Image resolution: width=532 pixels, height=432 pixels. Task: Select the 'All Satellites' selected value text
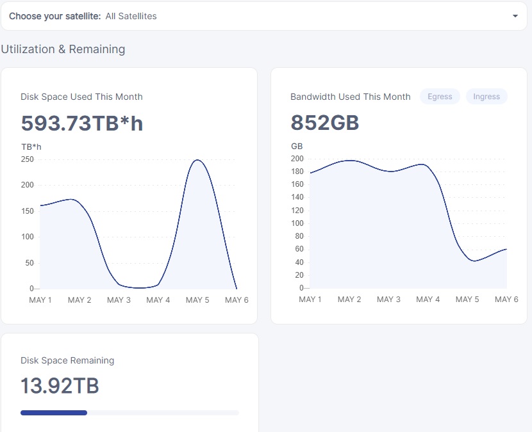click(131, 16)
